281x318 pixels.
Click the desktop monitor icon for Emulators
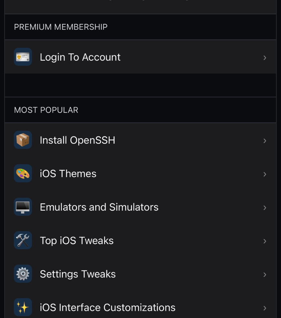[23, 207]
